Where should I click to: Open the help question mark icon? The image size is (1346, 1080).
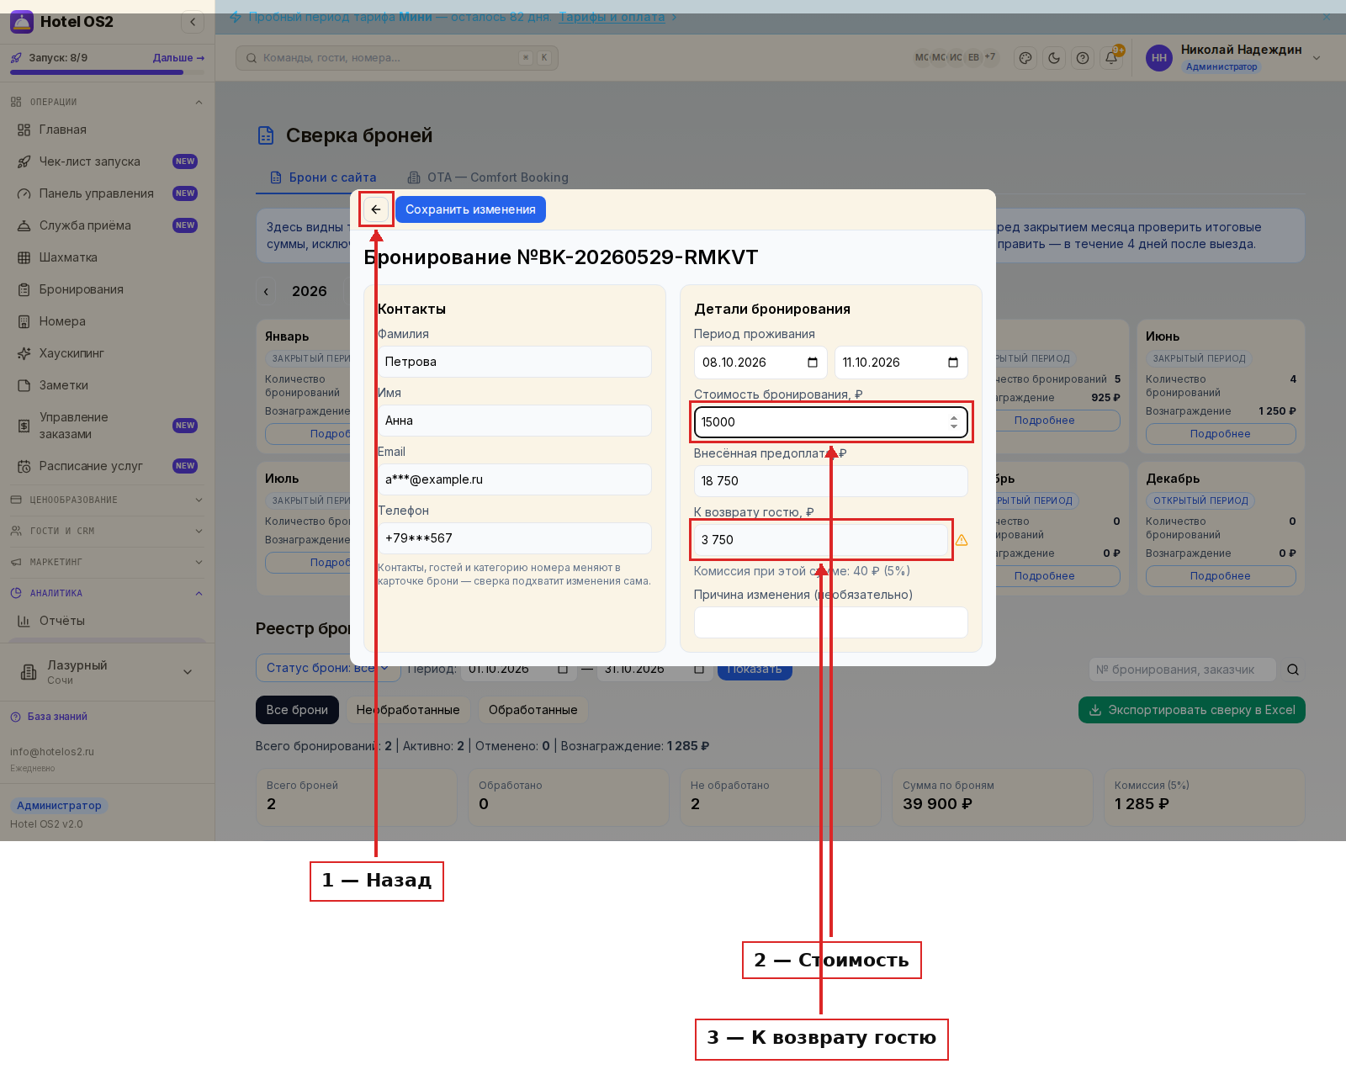[1083, 58]
